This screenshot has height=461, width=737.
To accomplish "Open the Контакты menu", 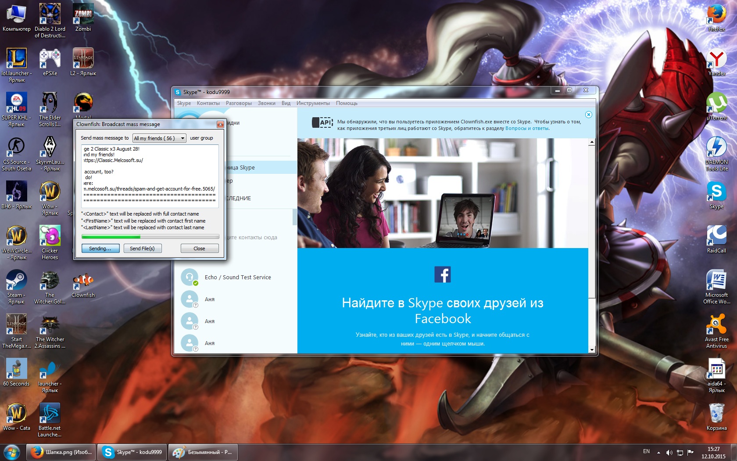I will (x=208, y=103).
